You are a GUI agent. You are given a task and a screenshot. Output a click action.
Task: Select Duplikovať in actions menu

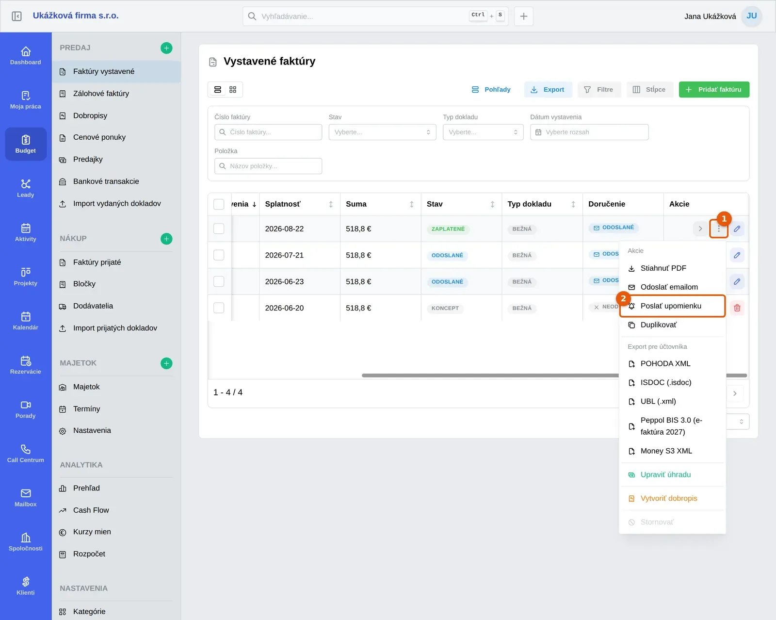[672, 325]
